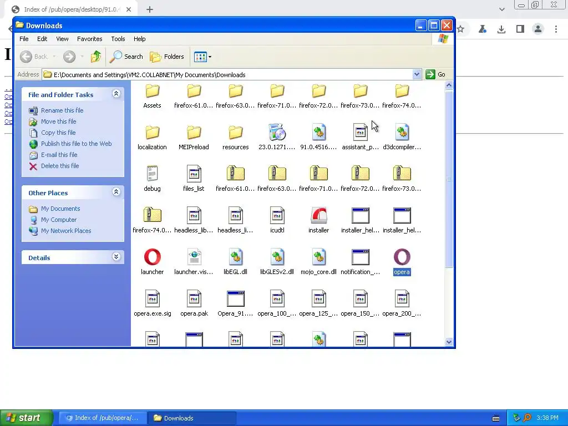Click Publish this file to the Web

[76, 144]
